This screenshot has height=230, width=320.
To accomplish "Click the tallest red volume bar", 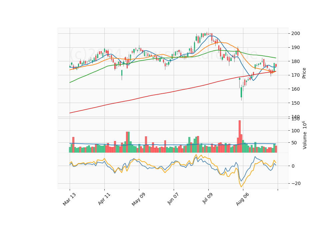I will pyautogui.click(x=240, y=137).
